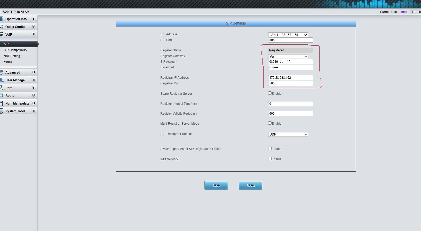Open the Register Gateway dropdown
This screenshot has height=231, width=421.
pyautogui.click(x=288, y=57)
